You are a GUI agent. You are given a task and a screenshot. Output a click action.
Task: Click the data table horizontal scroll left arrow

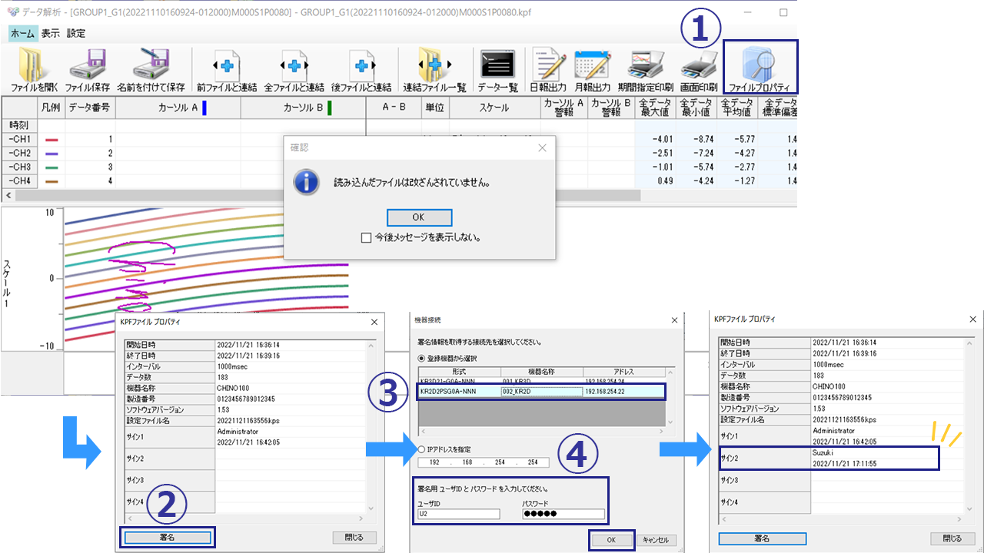click(x=8, y=195)
